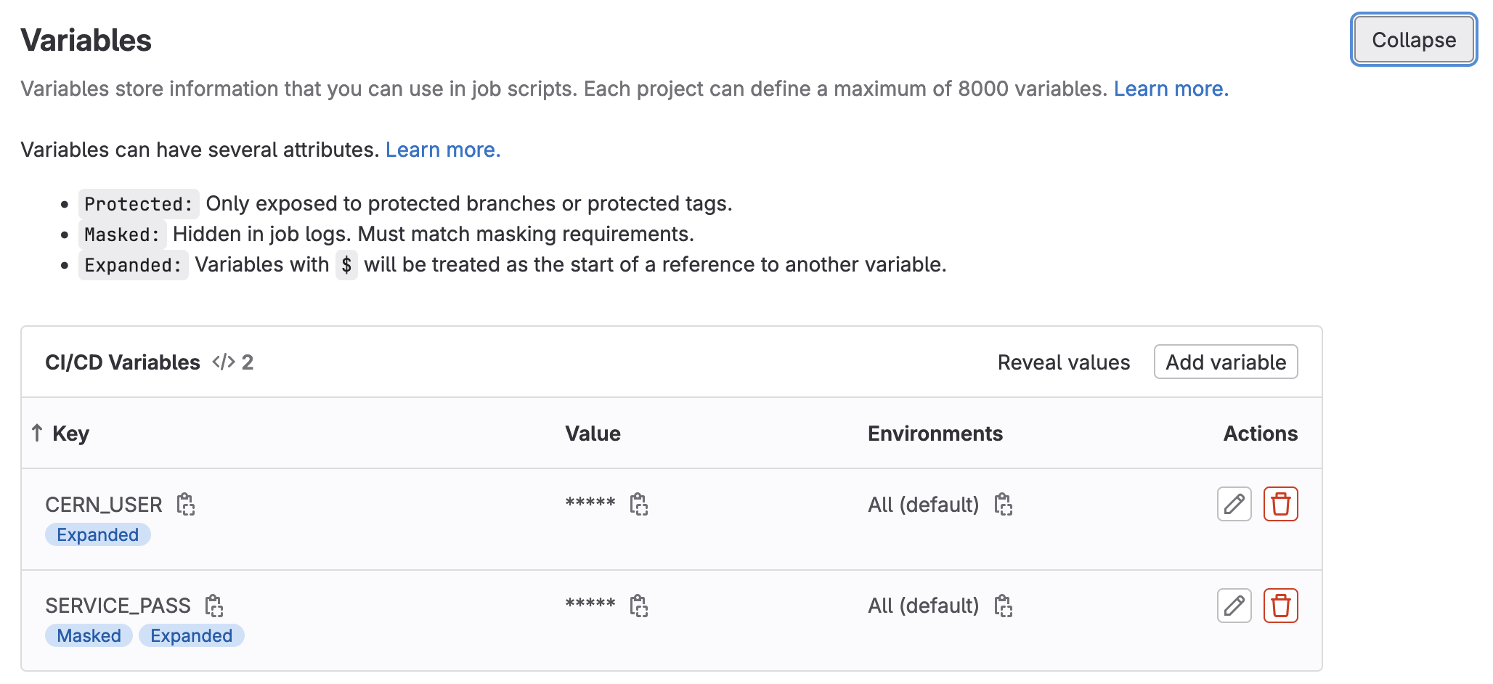Click the SERVICE_PASS hidden value asterisks
1493x684 pixels.
pos(590,604)
